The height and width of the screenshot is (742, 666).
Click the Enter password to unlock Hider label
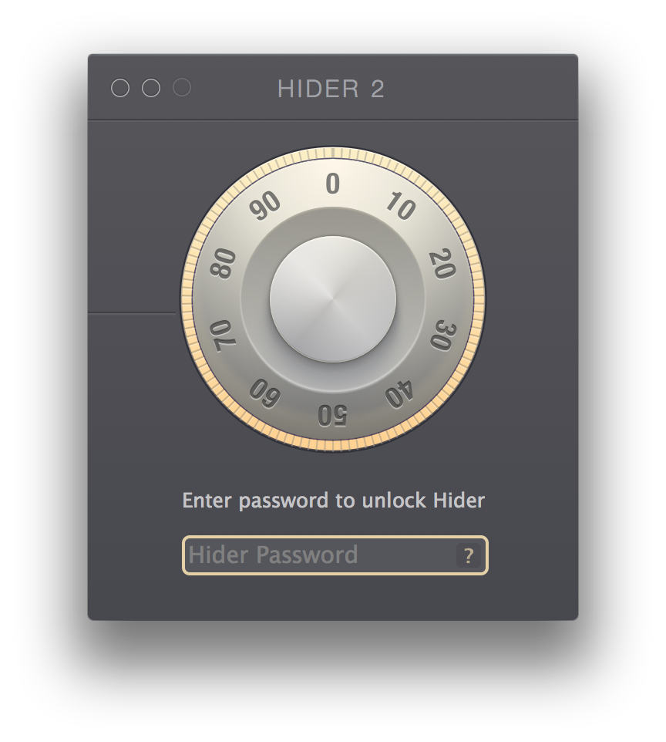tap(334, 500)
